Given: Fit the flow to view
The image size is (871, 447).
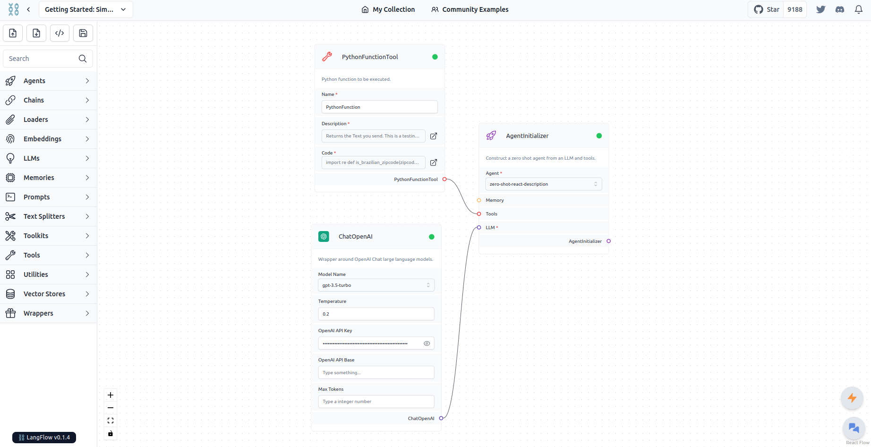Looking at the screenshot, I should (x=111, y=421).
